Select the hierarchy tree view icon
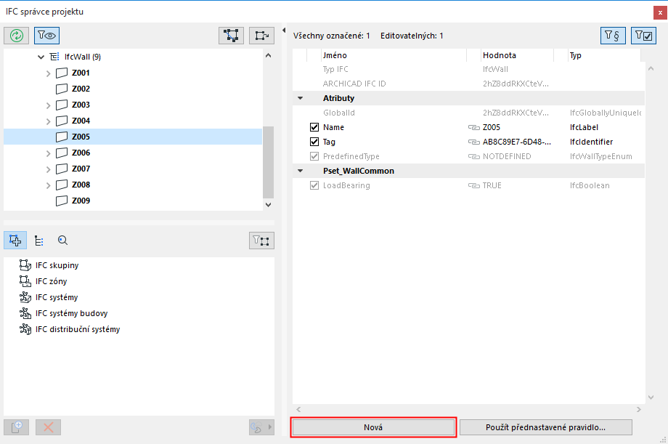This screenshot has height=444, width=668. pos(38,241)
